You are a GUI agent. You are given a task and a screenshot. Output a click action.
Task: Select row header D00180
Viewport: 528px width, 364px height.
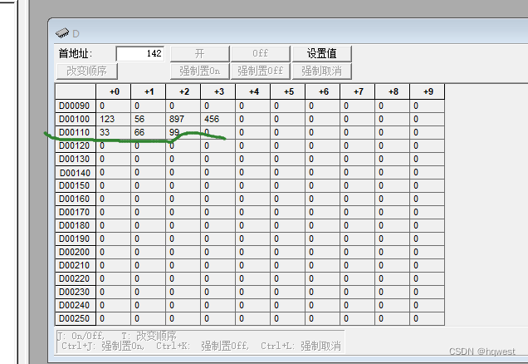(x=76, y=225)
